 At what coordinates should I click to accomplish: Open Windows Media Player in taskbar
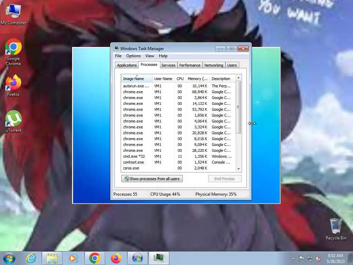[x=73, y=258]
